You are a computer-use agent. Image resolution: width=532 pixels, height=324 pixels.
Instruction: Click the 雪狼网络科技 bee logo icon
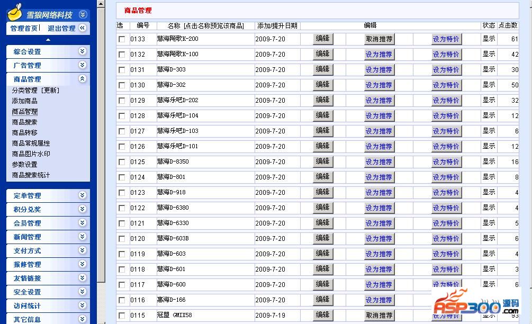[x=15, y=12]
